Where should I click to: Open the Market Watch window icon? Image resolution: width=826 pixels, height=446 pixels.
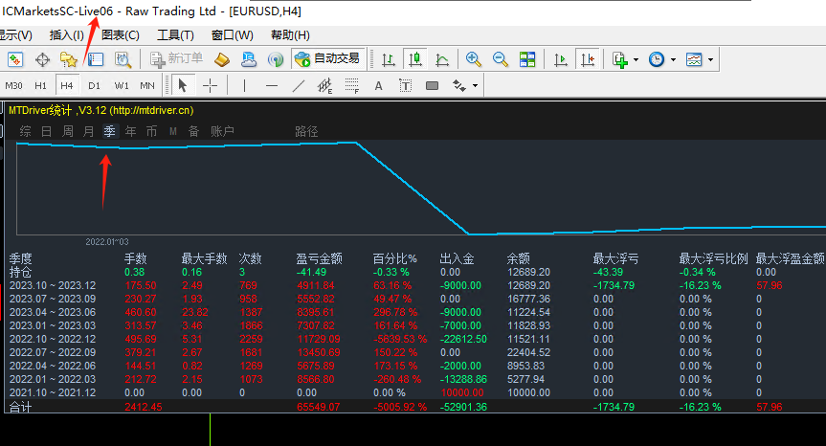point(15,59)
